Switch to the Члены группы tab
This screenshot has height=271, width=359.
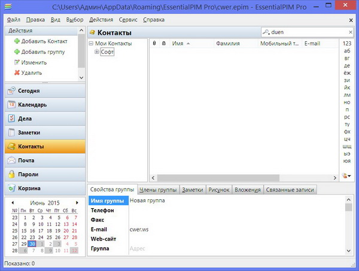[x=158, y=190]
